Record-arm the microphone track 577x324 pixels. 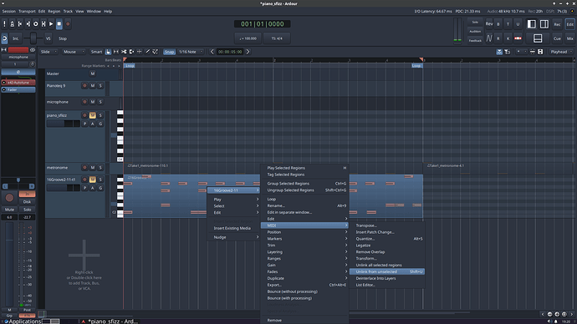click(84, 102)
